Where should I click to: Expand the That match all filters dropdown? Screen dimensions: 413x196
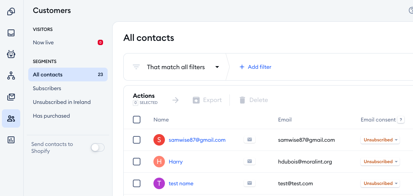coord(183,67)
